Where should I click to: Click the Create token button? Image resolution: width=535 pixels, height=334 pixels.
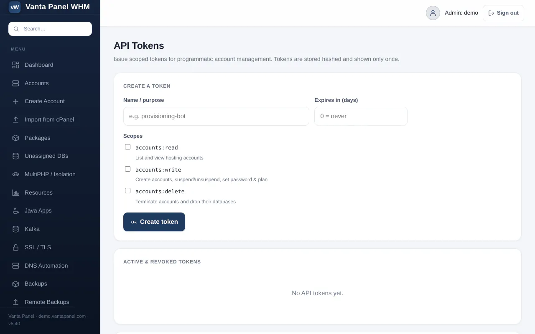pos(154,222)
